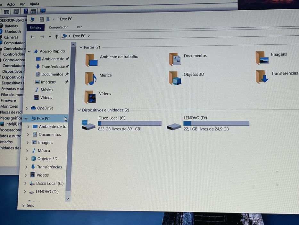
Task: Click '22,1 GB livres de 24,9 GB' text
Action: point(206,129)
